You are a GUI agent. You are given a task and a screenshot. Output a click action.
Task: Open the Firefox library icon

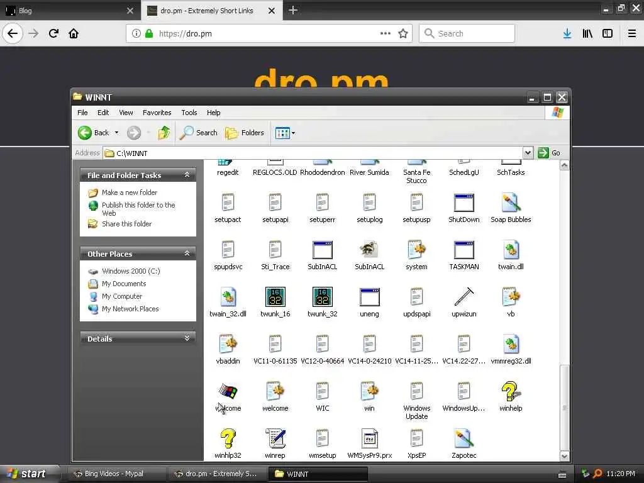pyautogui.click(x=587, y=33)
